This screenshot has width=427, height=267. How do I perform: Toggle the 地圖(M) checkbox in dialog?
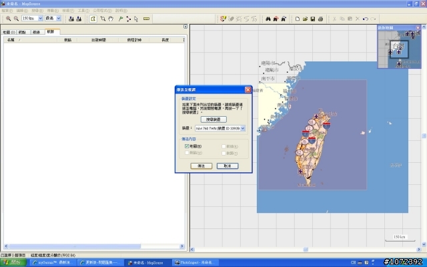187,146
